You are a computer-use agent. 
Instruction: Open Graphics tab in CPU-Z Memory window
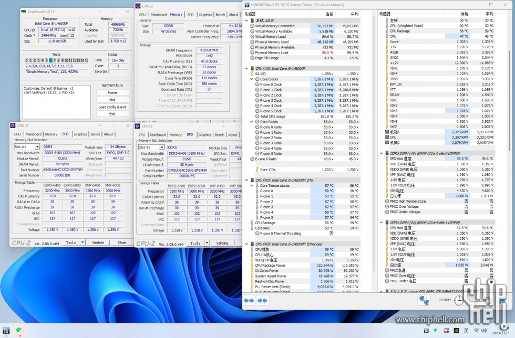click(x=205, y=15)
